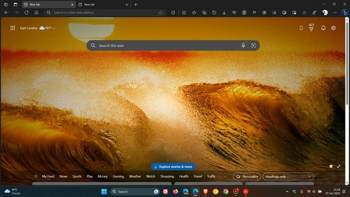The height and width of the screenshot is (197, 350).
Task: Expand the East London weather chevron
Action: click(x=54, y=28)
